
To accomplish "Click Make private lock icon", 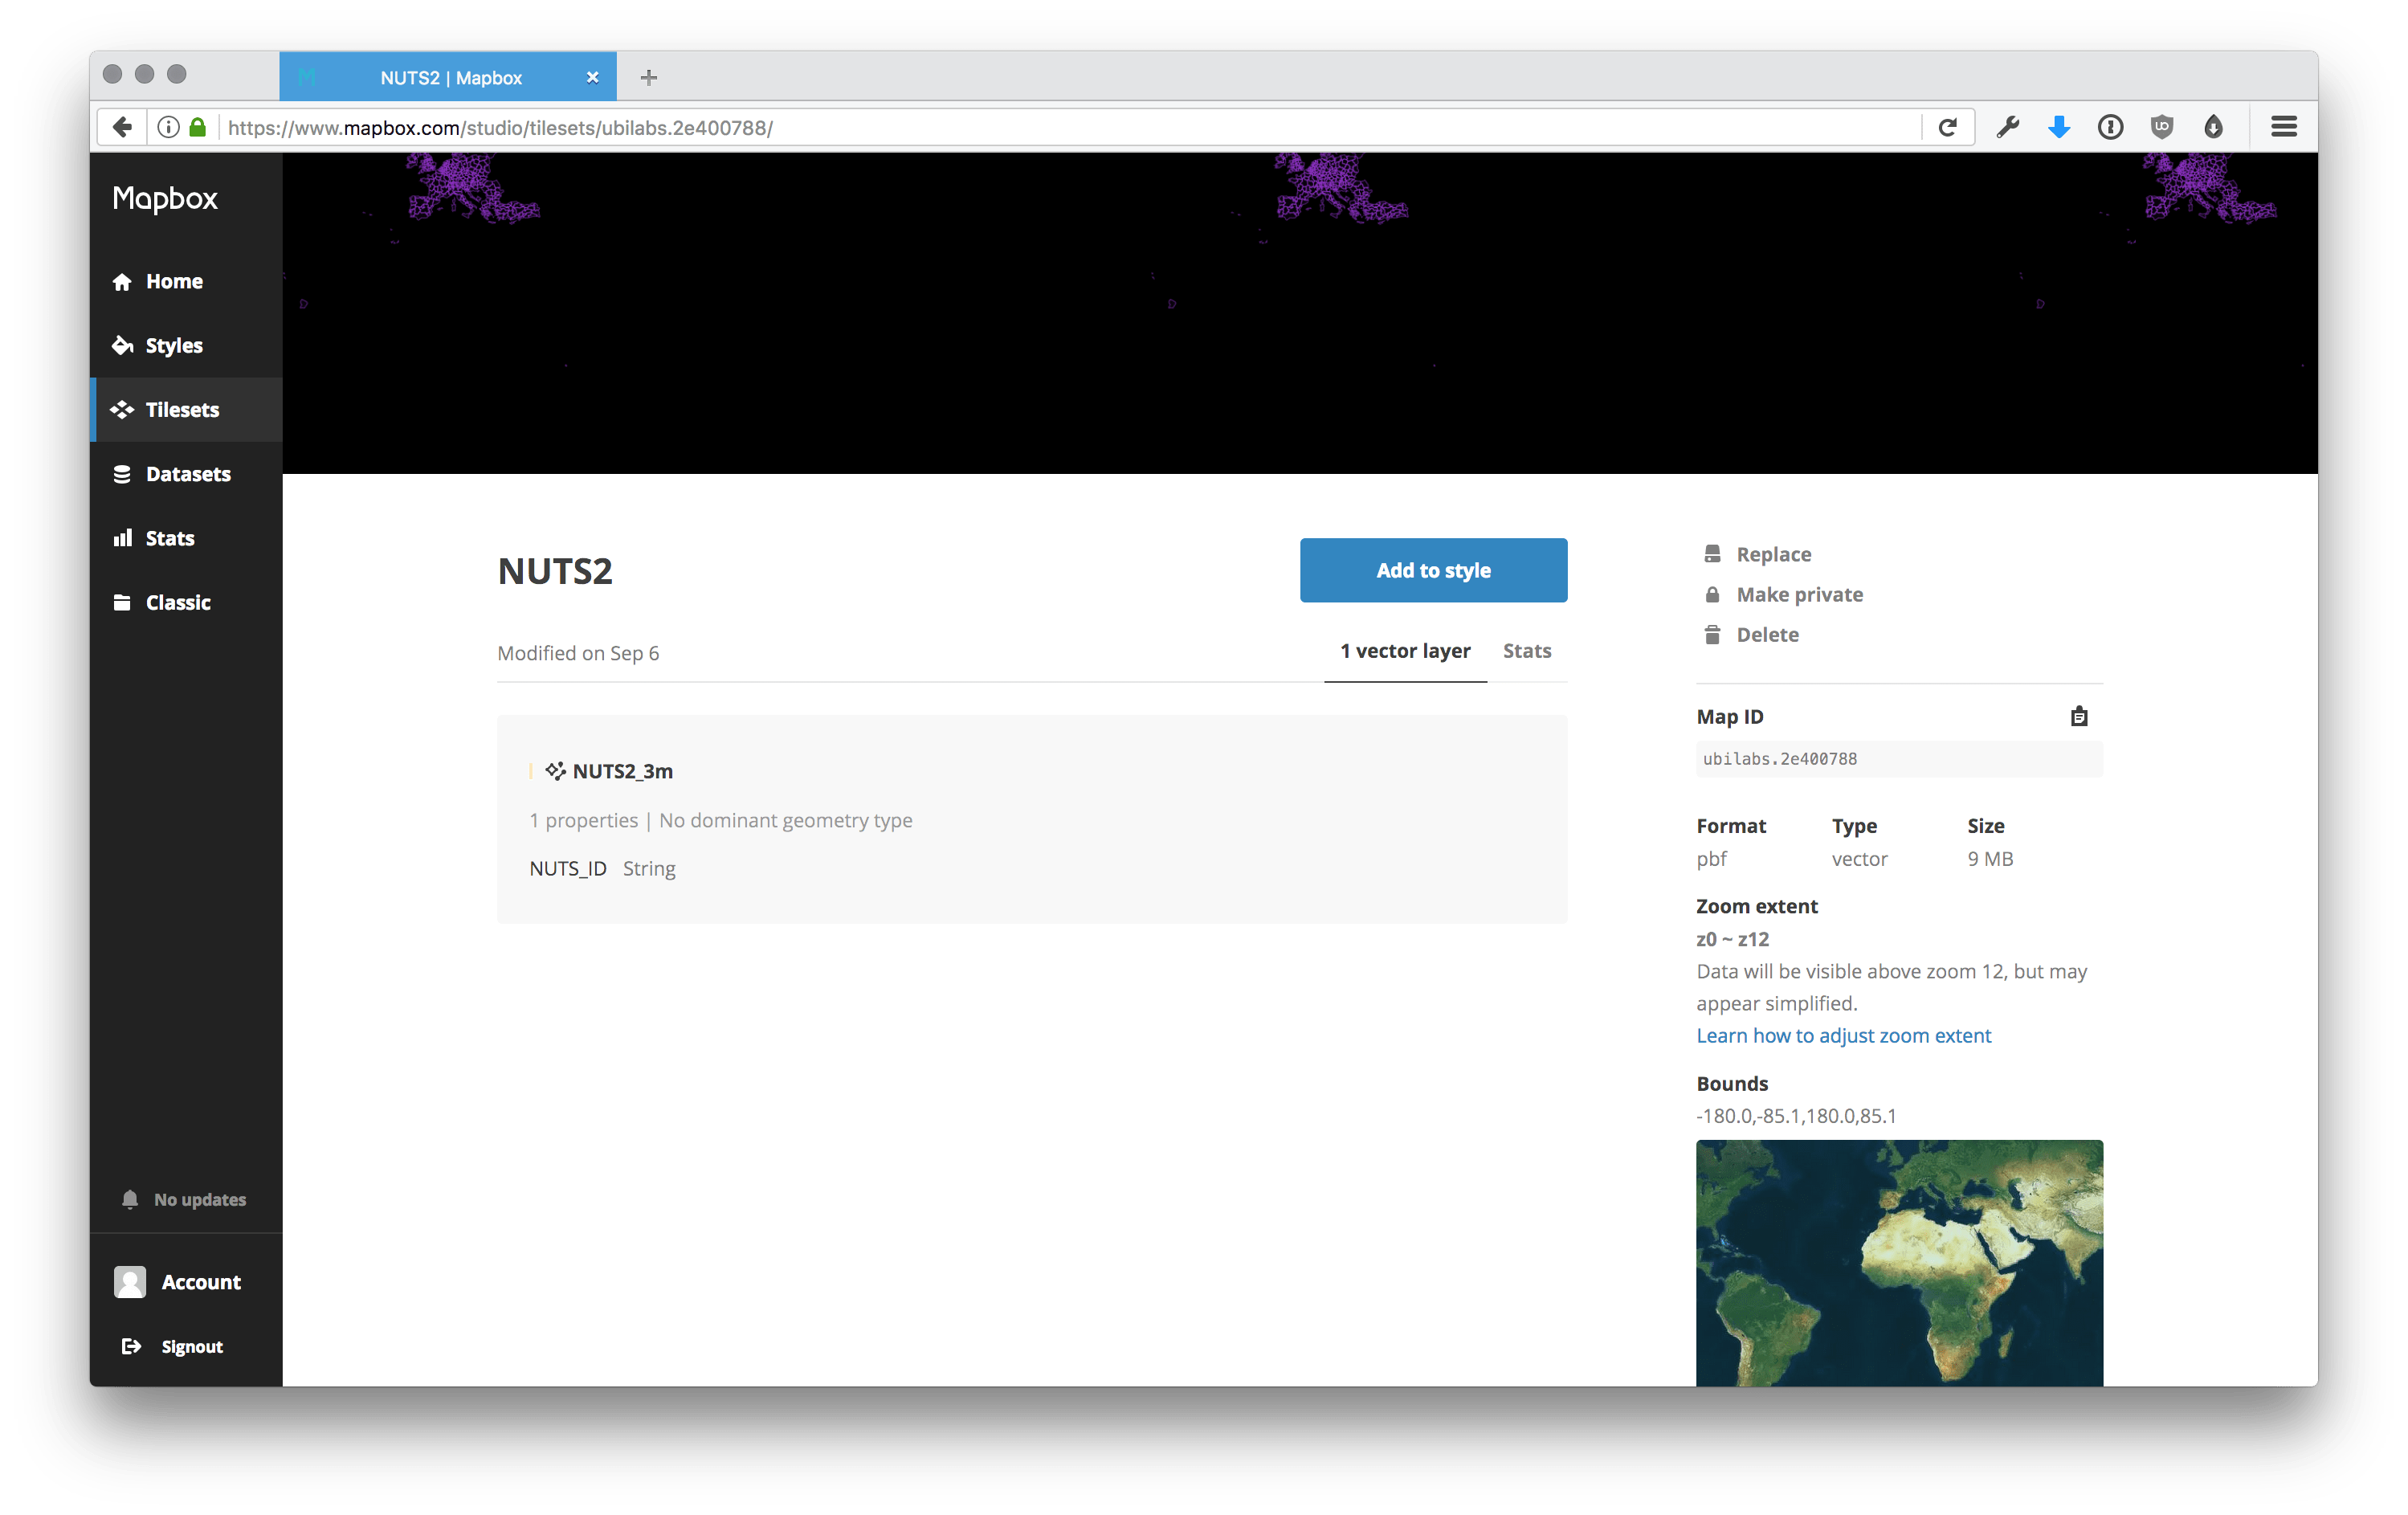I will tap(1712, 594).
